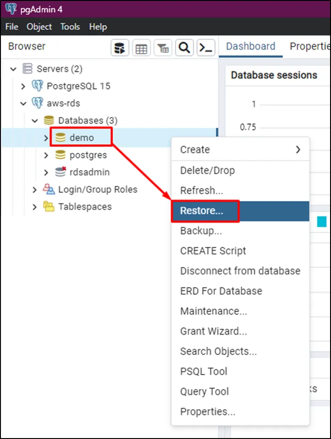Expand the PostgreSQL 15 server node
This screenshot has width=331, height=439.
coord(23,86)
